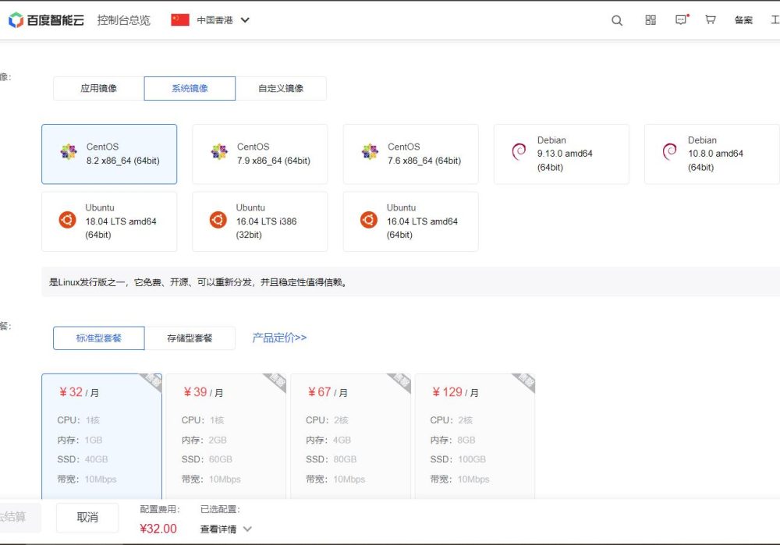This screenshot has width=780, height=545.
Task: Click 内存: 4GB in the ¥67 plan
Action: [328, 440]
